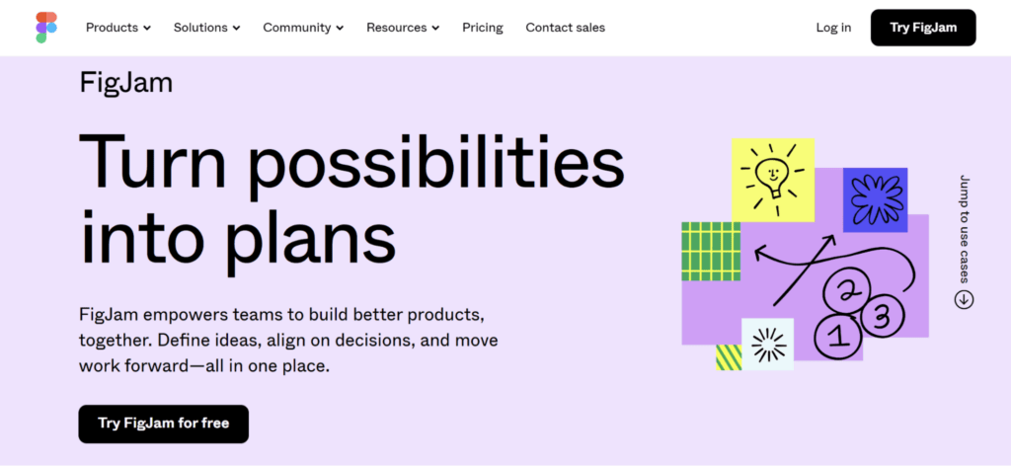Viewport: 1011px width, 466px height.
Task: Open the Contact sales page
Action: (x=566, y=28)
